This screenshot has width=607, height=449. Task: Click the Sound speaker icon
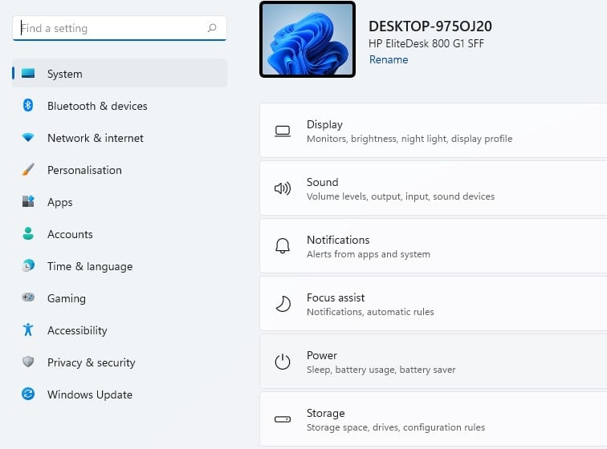pyautogui.click(x=283, y=188)
